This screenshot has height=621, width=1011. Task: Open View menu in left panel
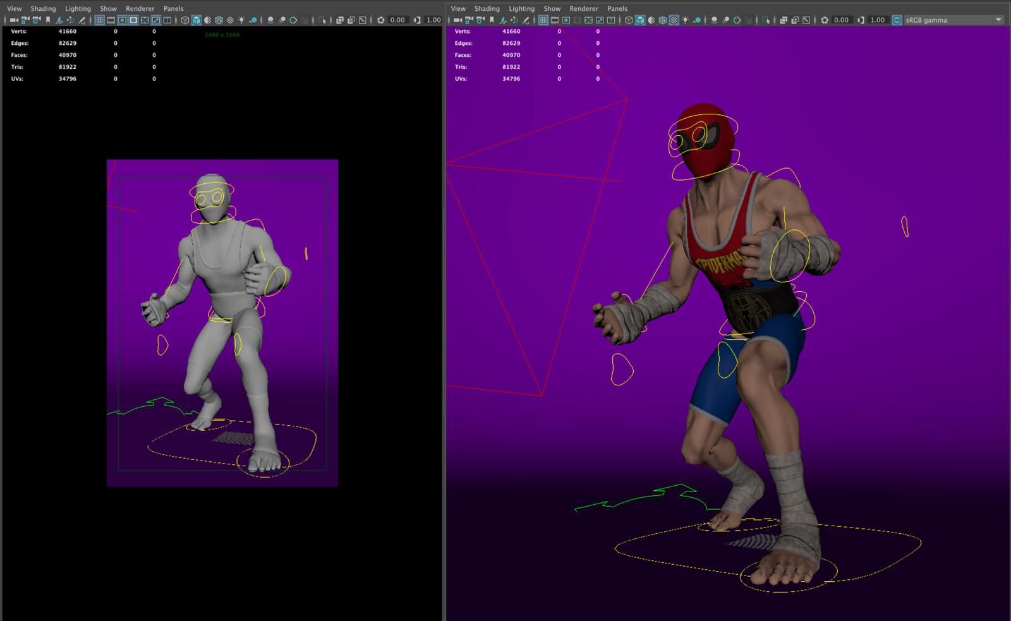click(15, 9)
